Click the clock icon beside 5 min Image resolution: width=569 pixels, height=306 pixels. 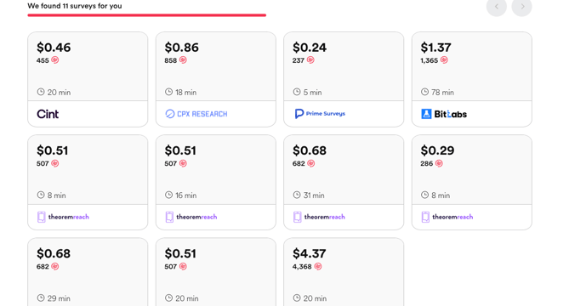[297, 92]
